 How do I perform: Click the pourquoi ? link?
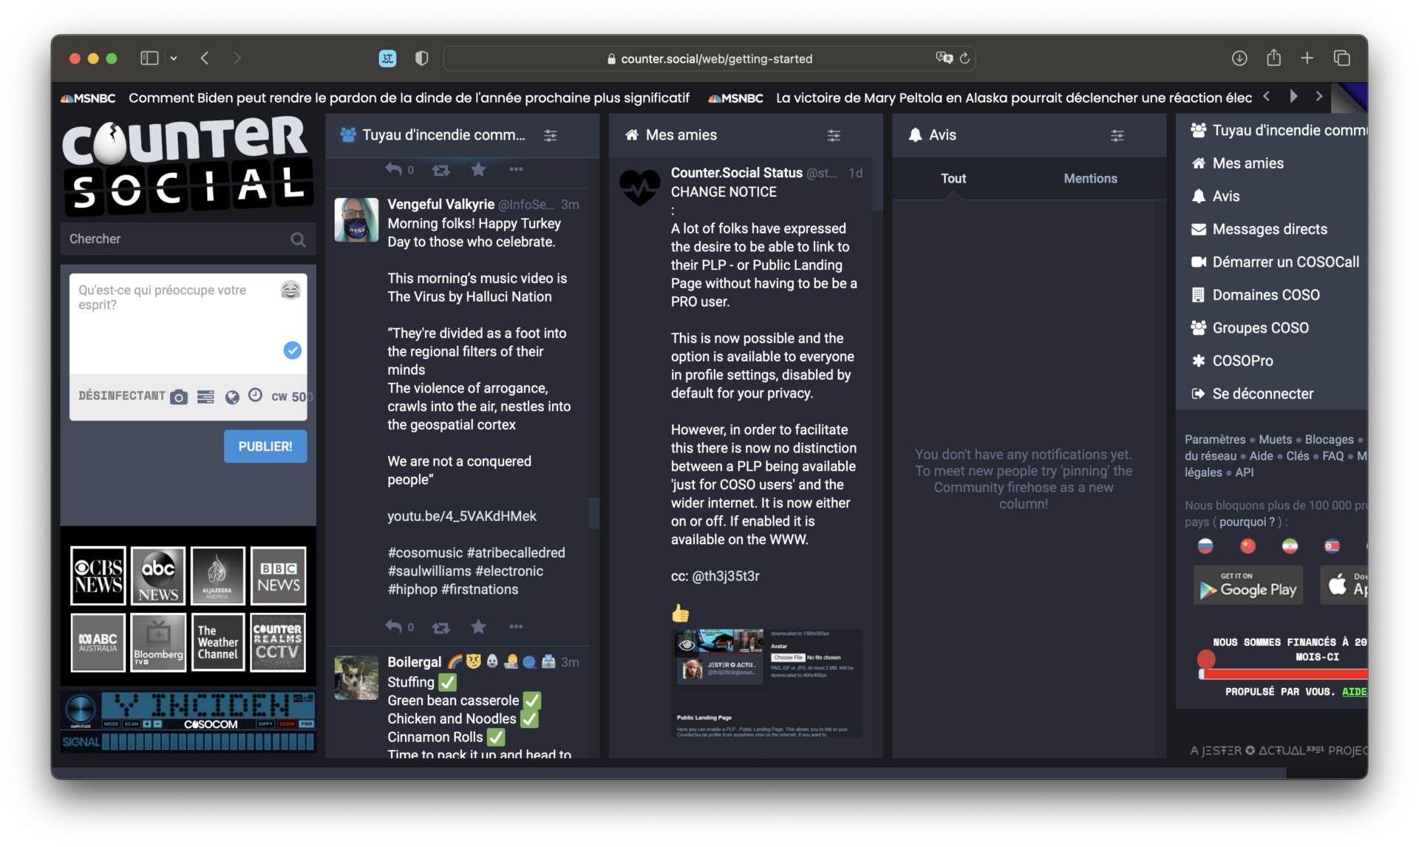pos(1247,522)
